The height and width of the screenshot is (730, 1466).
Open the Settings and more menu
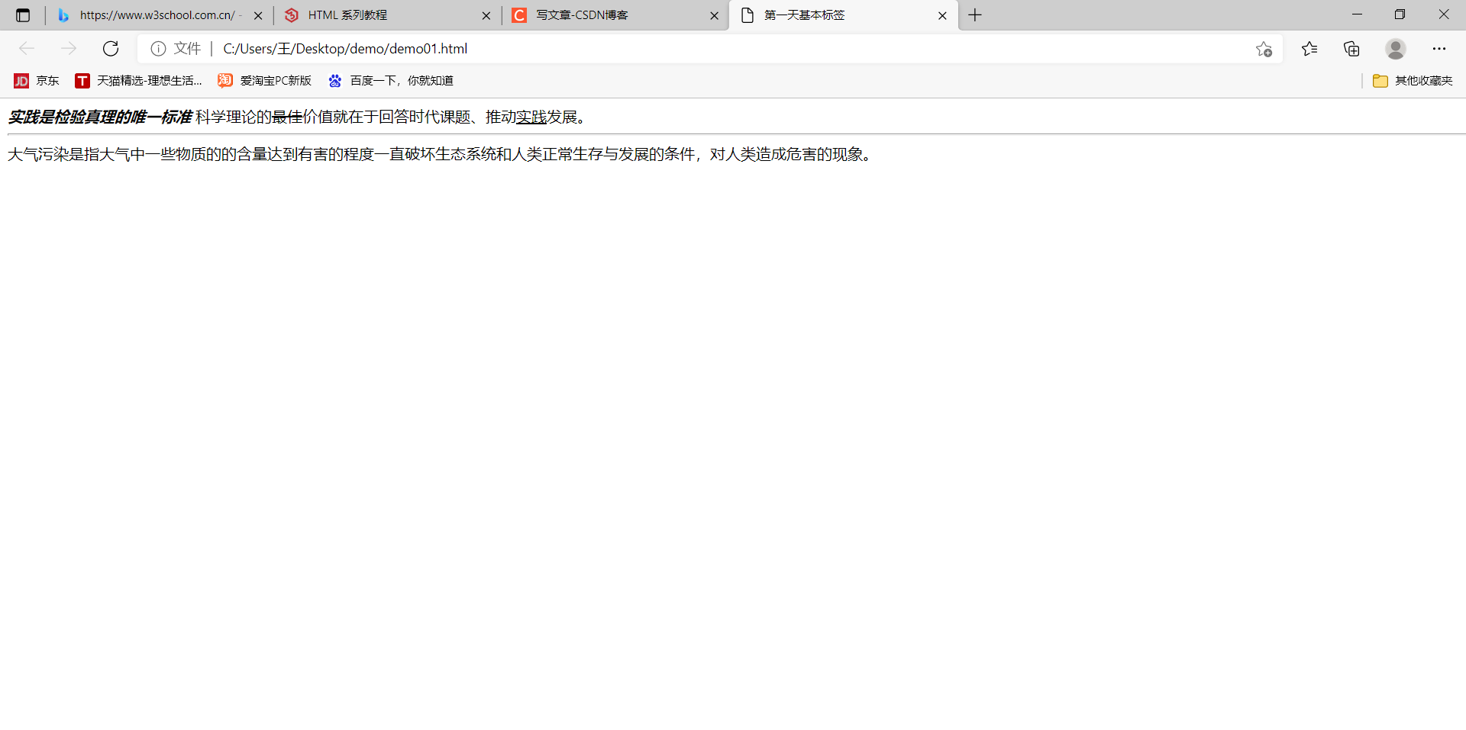1440,48
